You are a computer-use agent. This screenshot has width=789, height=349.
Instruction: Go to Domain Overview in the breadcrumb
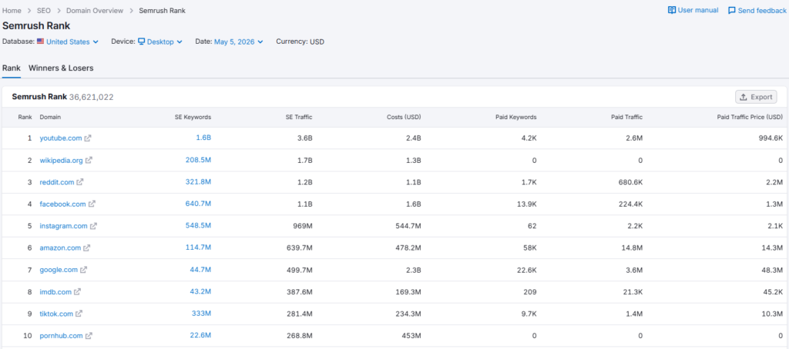(x=95, y=11)
